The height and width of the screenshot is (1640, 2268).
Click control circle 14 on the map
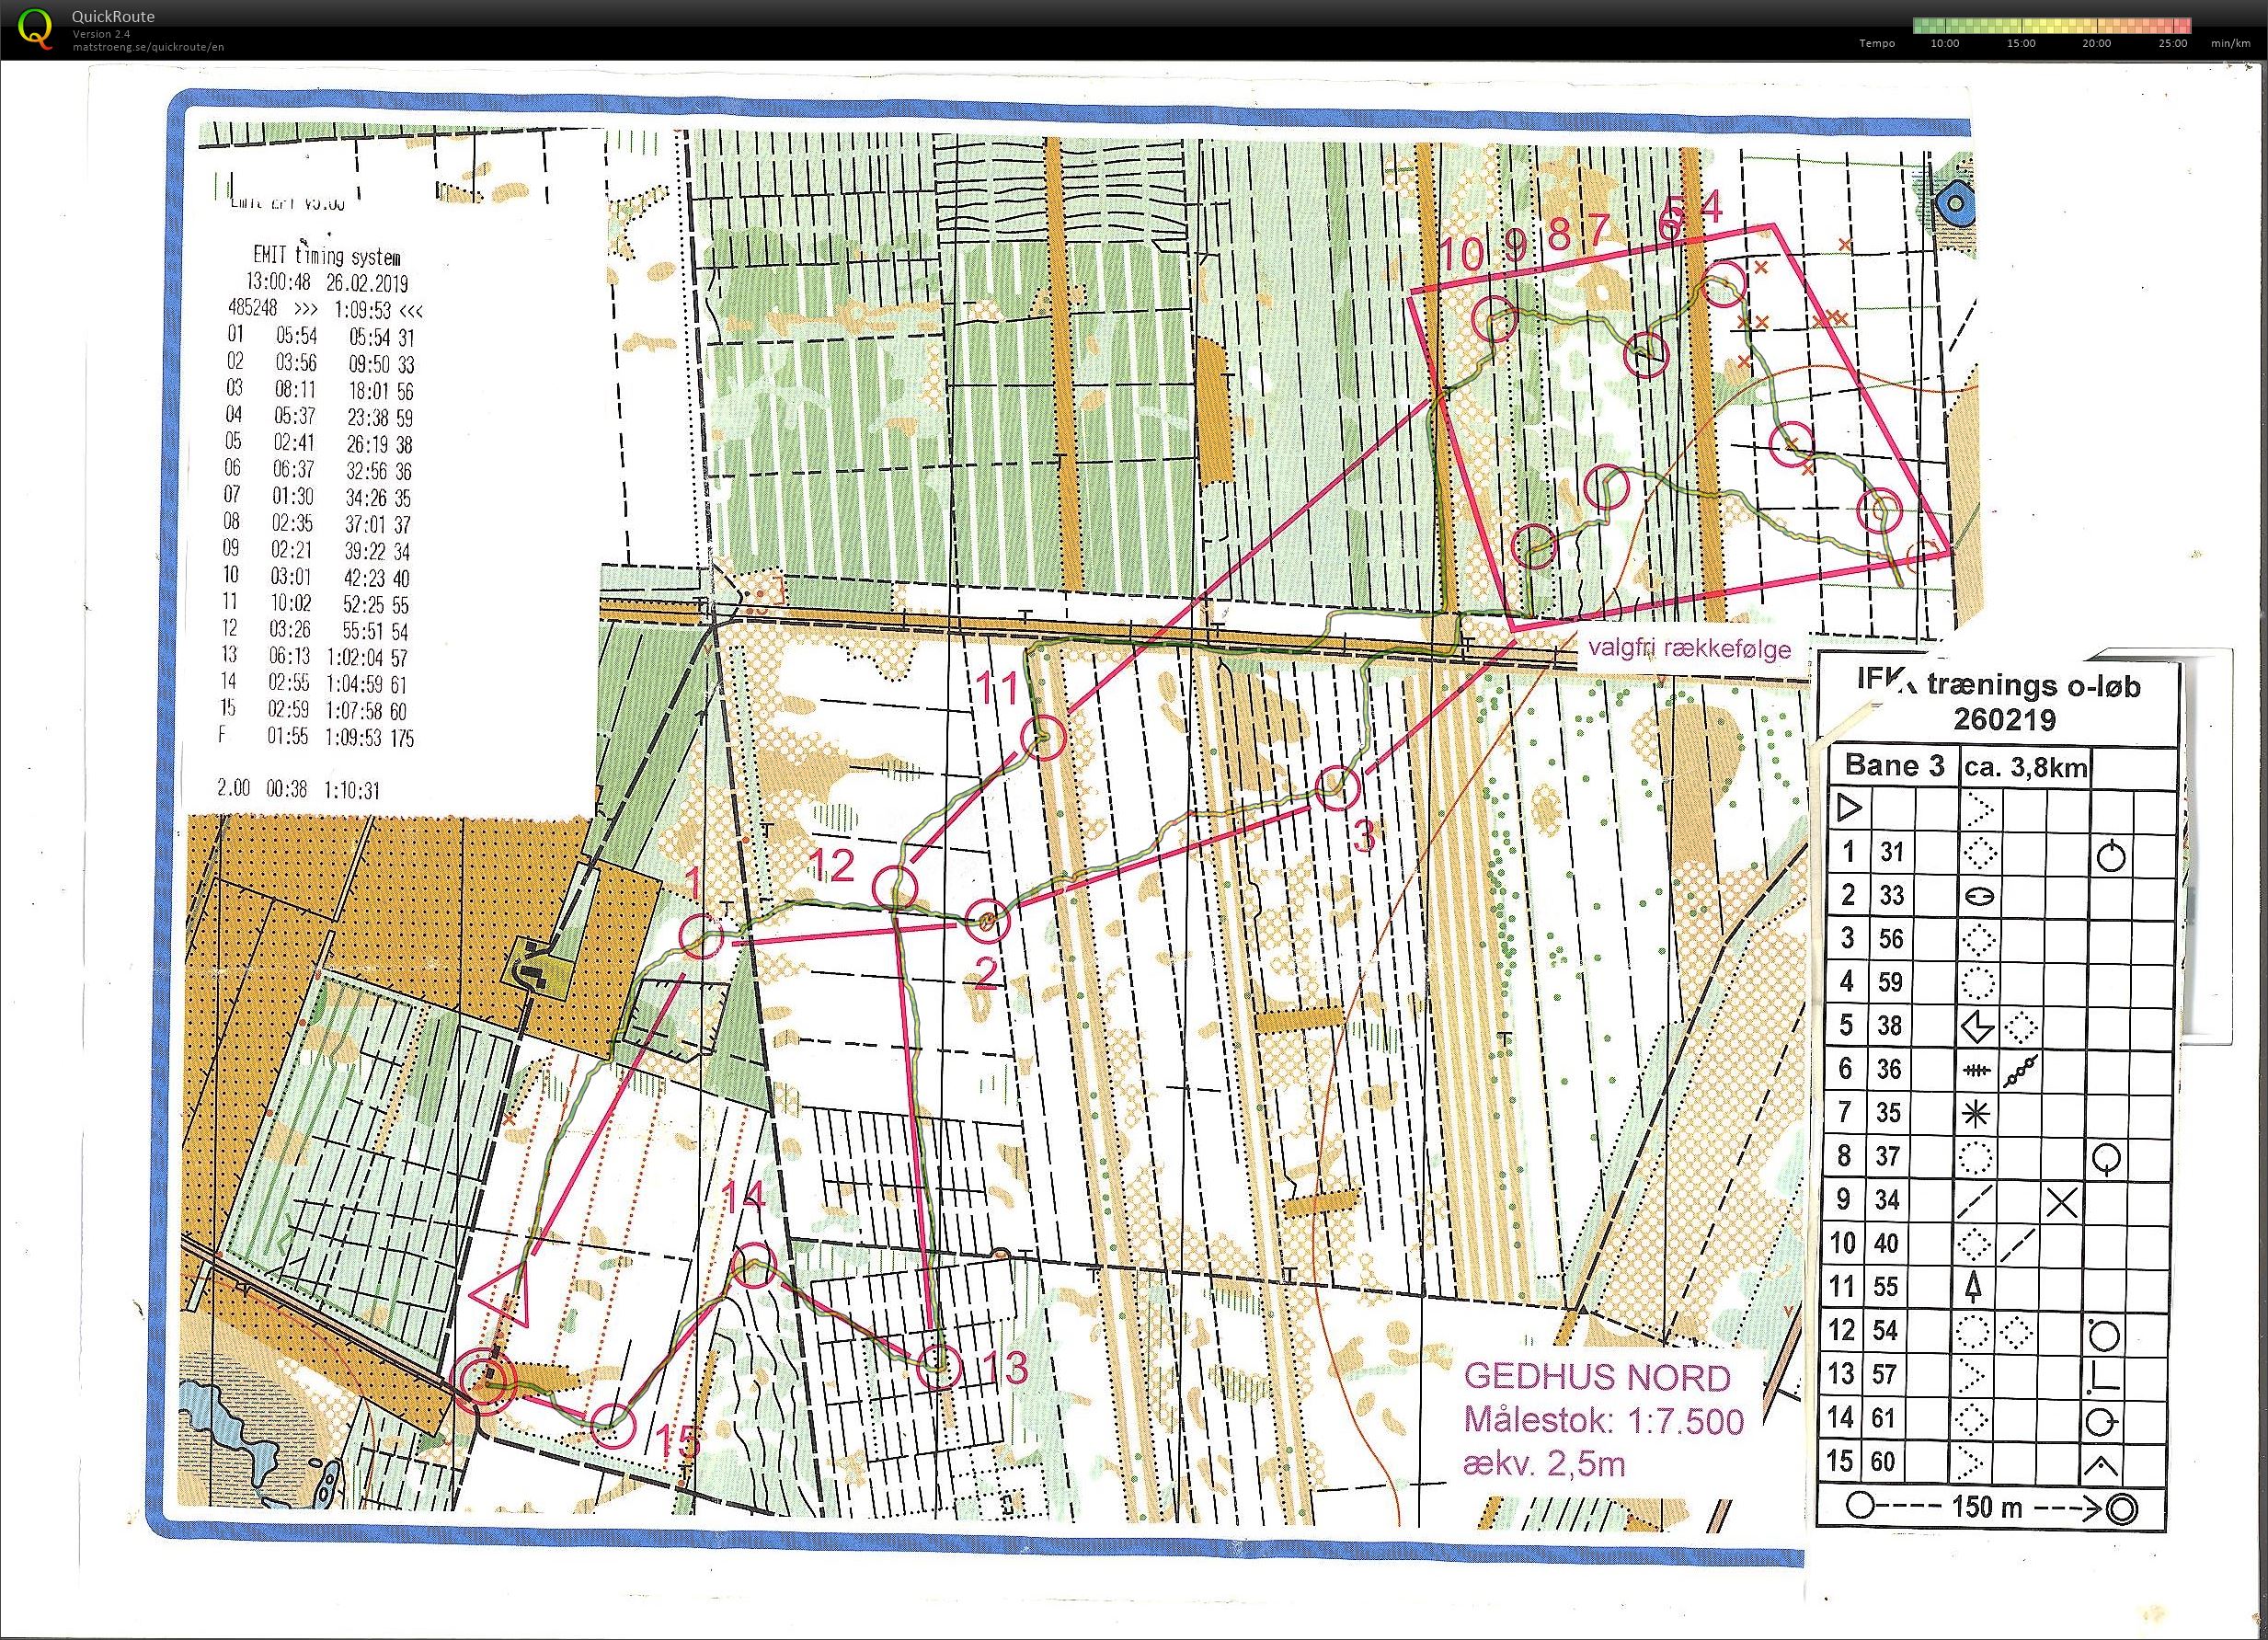click(x=754, y=1265)
